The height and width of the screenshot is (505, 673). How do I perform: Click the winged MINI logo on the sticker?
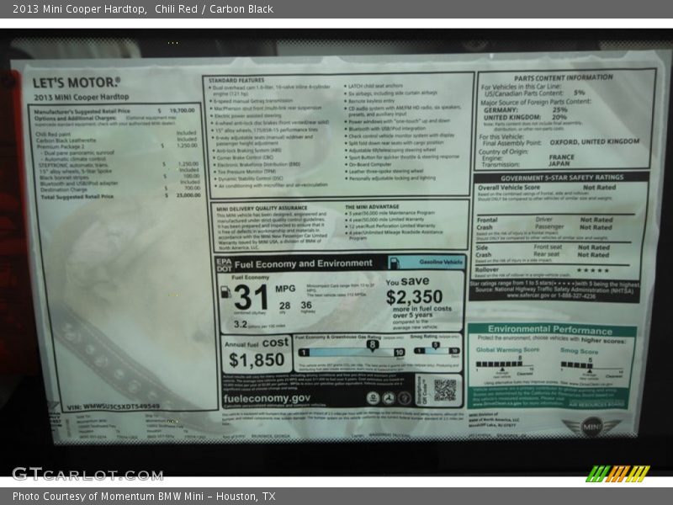[592, 427]
